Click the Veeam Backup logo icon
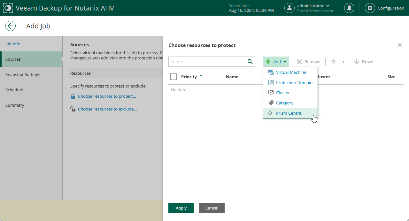Image resolution: width=409 pixels, height=221 pixels. [x=8, y=8]
